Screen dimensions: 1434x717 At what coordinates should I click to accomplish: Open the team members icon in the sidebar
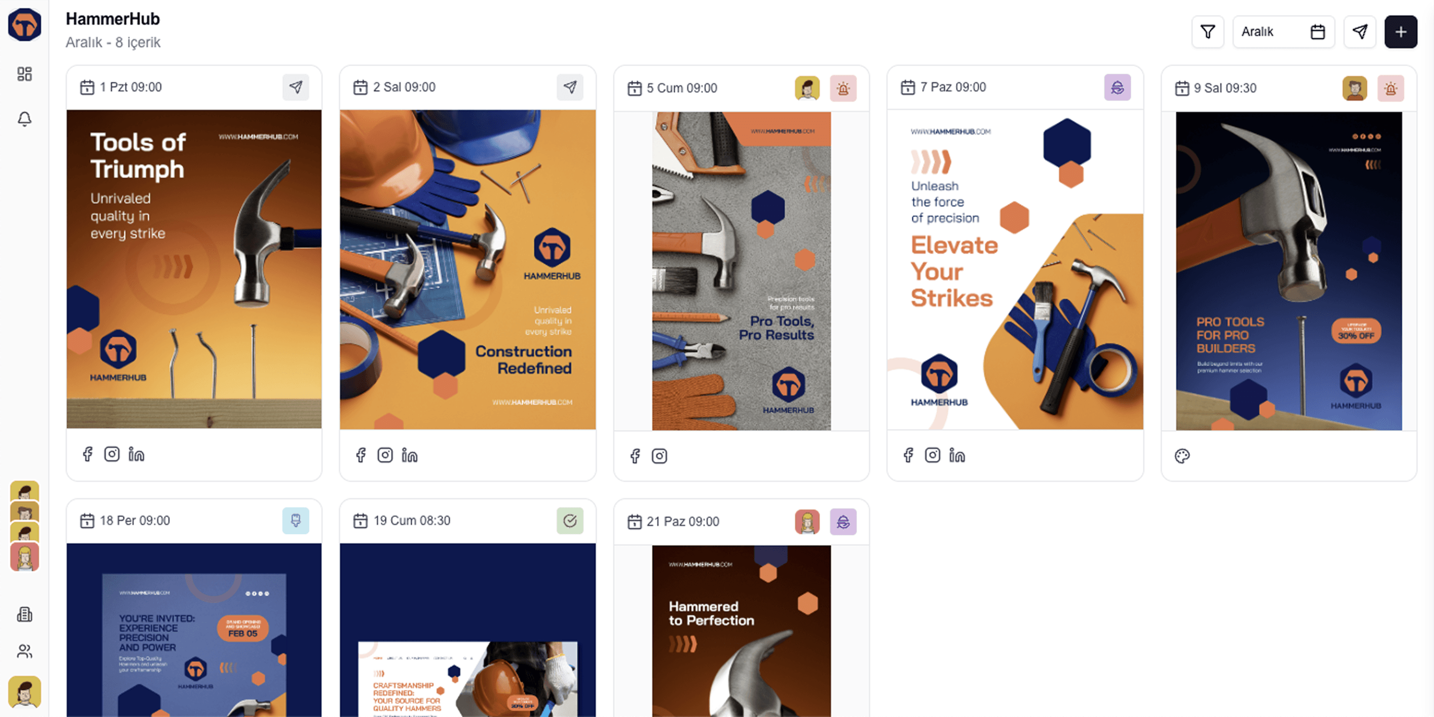tap(25, 651)
